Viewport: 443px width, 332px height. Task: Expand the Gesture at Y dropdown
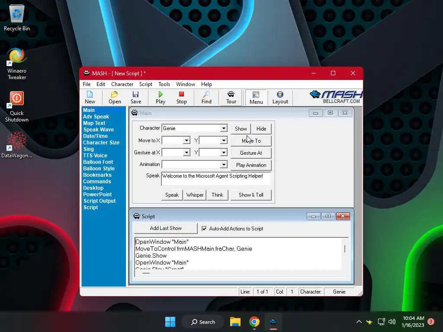224,153
